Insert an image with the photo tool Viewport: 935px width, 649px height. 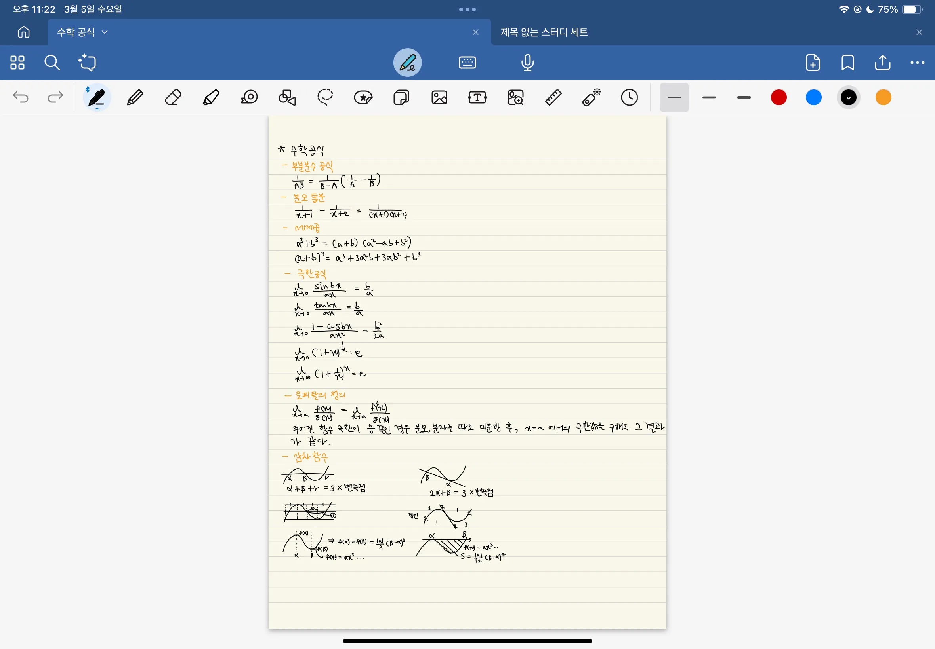pyautogui.click(x=439, y=98)
